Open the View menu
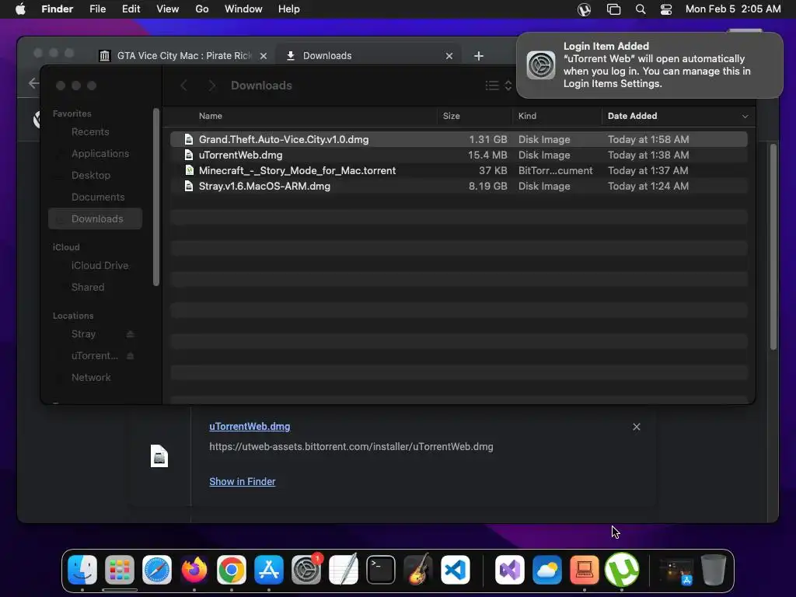796x597 pixels. (x=168, y=9)
